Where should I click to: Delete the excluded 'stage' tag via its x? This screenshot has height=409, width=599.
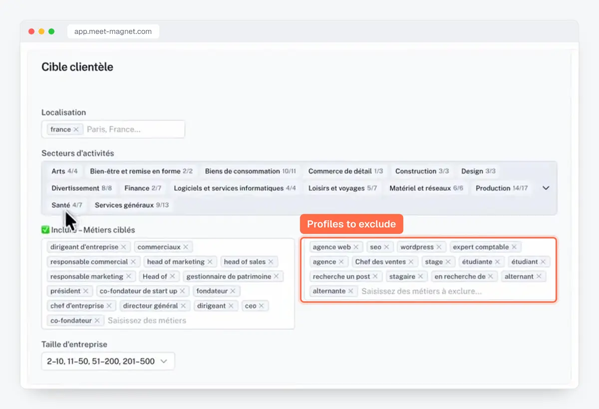pos(448,262)
